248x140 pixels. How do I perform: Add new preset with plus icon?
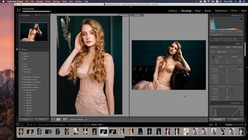point(48,50)
